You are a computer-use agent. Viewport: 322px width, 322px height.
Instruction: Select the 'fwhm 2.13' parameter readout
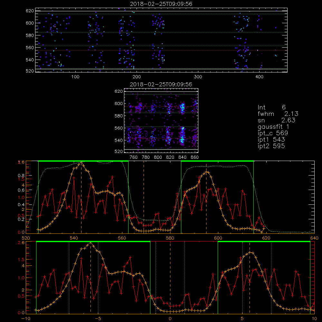point(278,114)
